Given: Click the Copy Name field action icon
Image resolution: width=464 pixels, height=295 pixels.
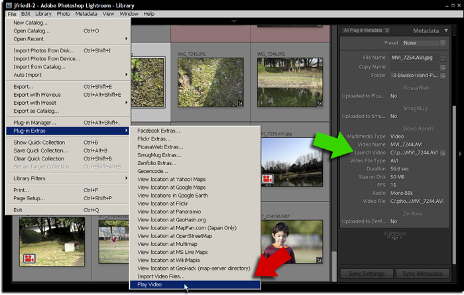Looking at the screenshot, I should click(x=443, y=68).
